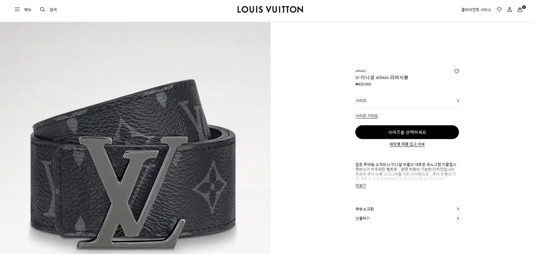The height and width of the screenshot is (254, 534).
Task: Go to Louis Vuitton home logo
Action: point(270,9)
